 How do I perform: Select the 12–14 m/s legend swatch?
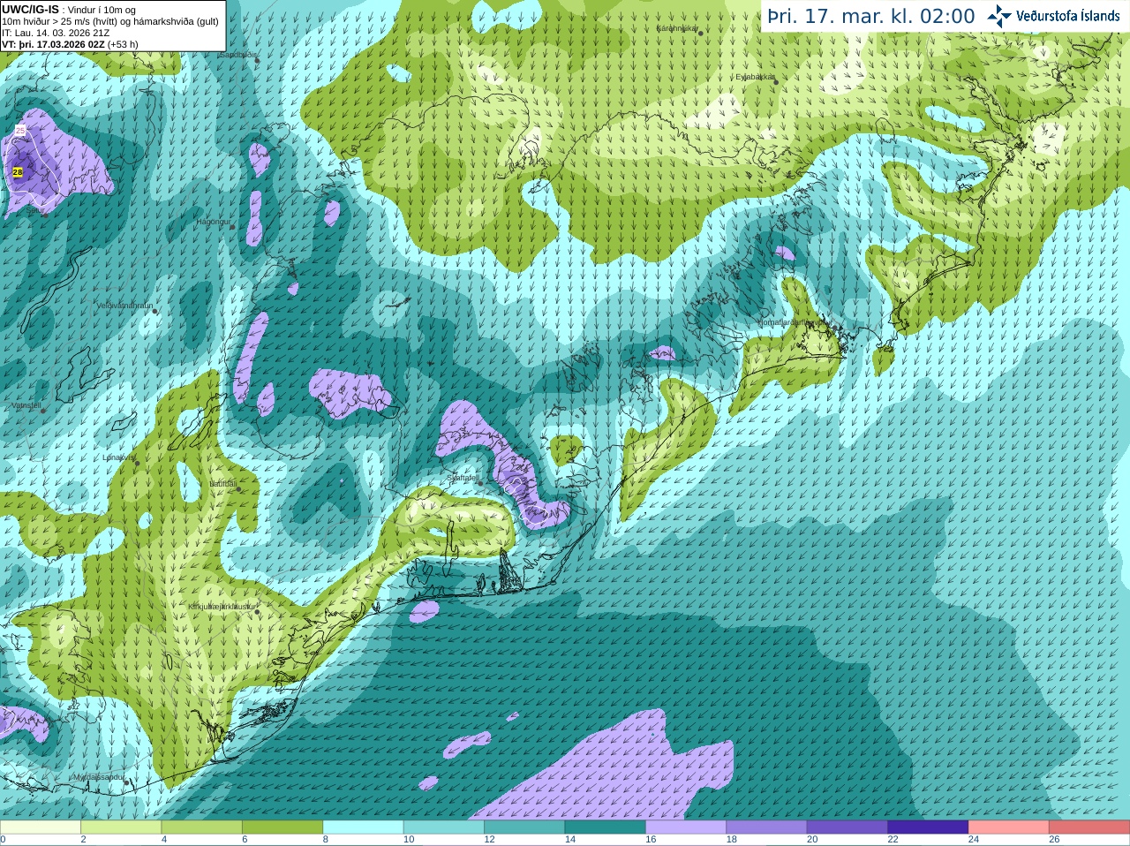tap(524, 827)
